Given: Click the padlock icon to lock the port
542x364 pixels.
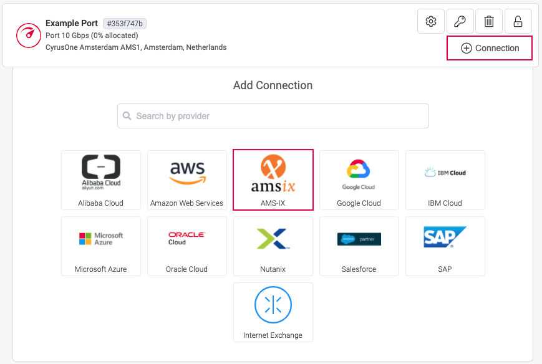Looking at the screenshot, I should point(518,21).
